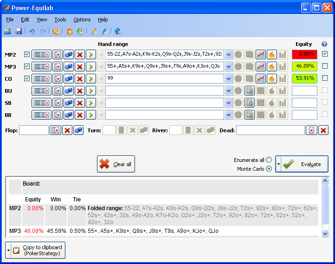
Task: Open the File menu
Action: pyautogui.click(x=10, y=19)
